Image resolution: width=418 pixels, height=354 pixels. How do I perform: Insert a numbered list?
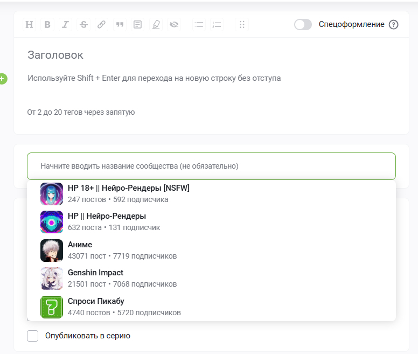tap(217, 25)
